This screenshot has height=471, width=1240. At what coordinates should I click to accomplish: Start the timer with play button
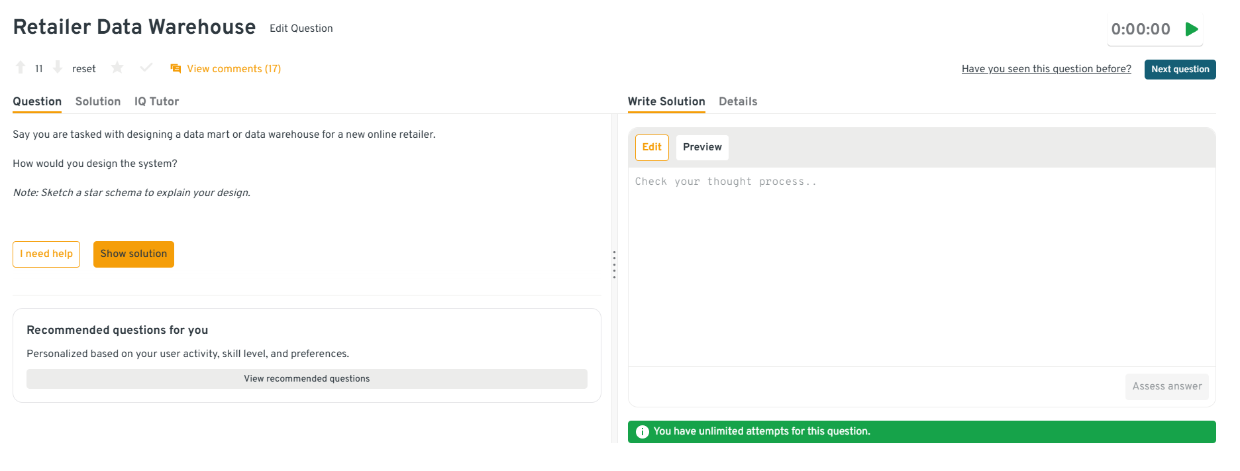(1192, 29)
